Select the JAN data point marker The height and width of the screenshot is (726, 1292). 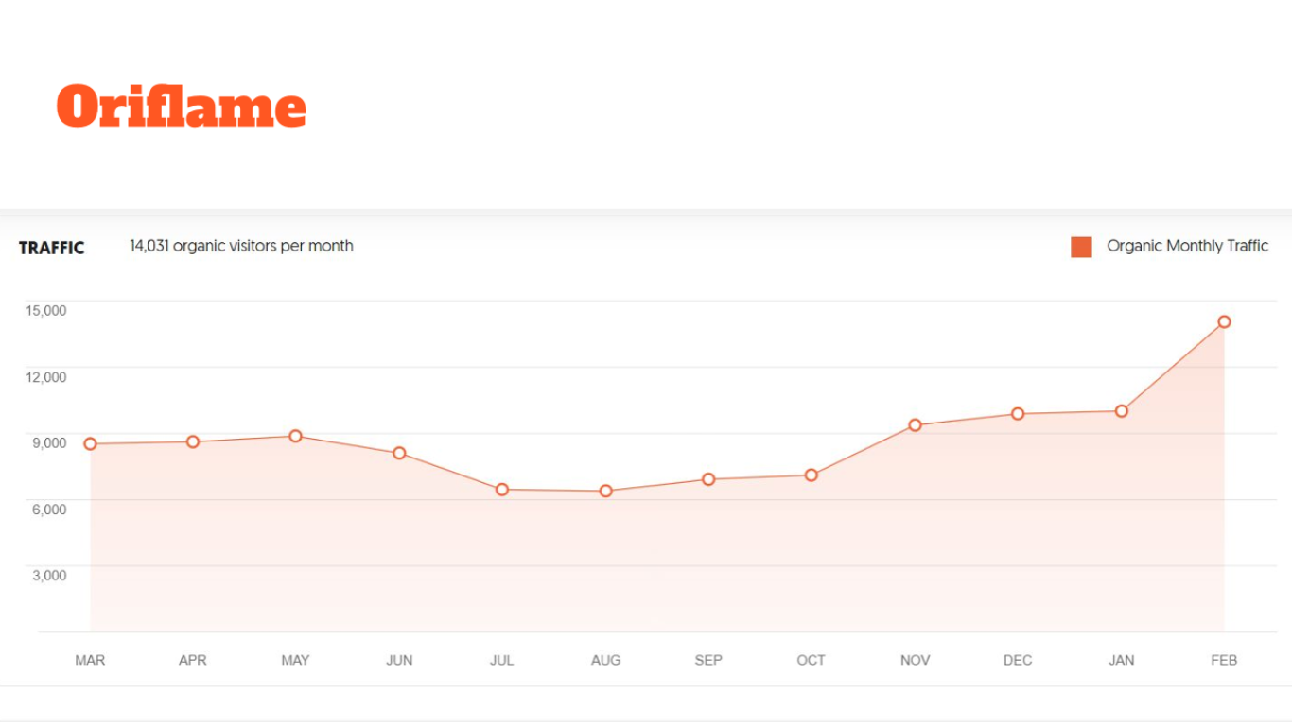click(x=1122, y=411)
